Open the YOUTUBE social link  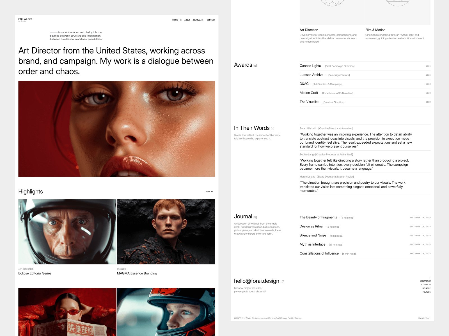pos(427,292)
